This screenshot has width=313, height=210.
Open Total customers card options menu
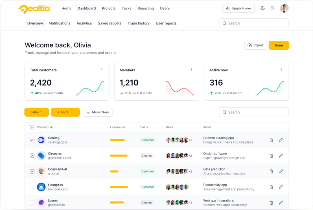click(x=102, y=70)
